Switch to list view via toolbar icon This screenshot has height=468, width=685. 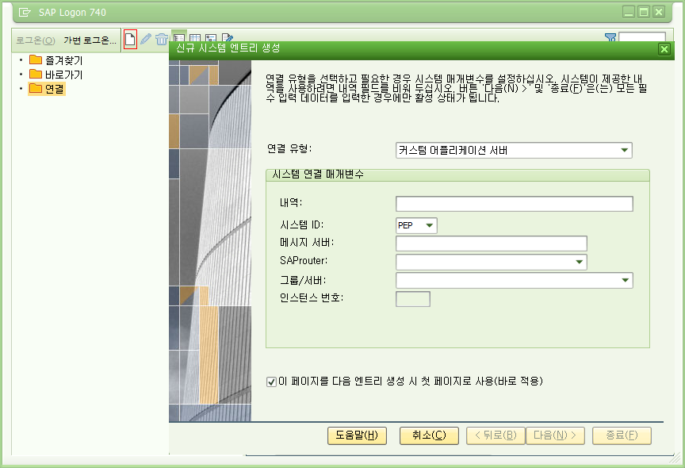(179, 38)
